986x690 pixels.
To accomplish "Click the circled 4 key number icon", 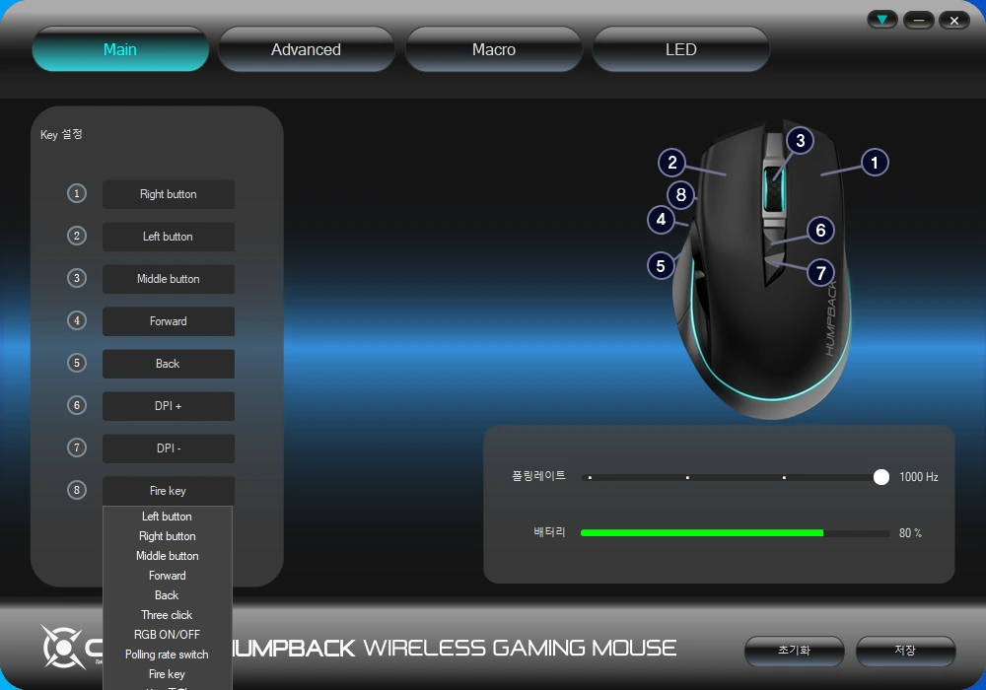I will click(77, 320).
